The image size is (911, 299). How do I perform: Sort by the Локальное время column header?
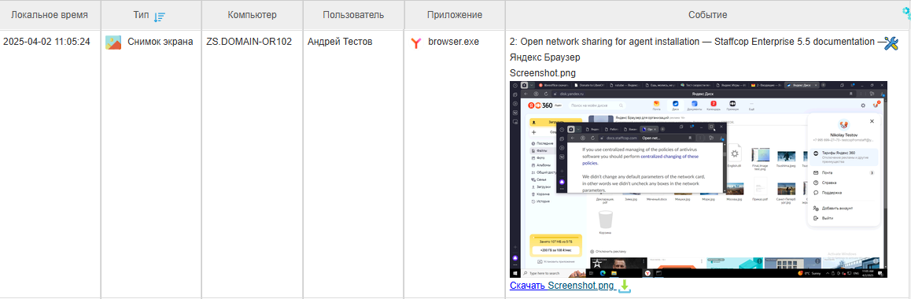[x=50, y=15]
